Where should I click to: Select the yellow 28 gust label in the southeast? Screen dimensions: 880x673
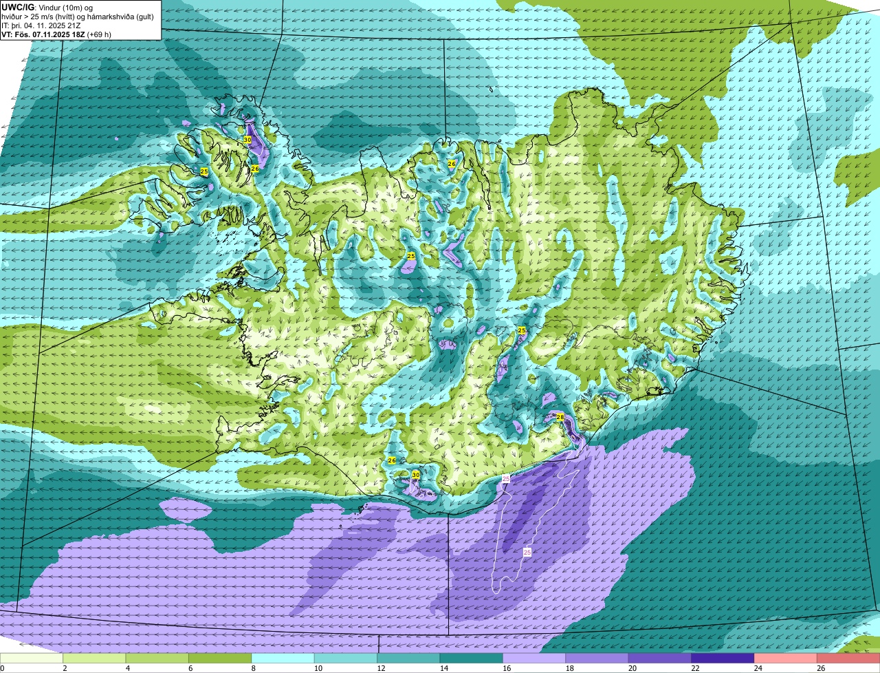click(560, 417)
